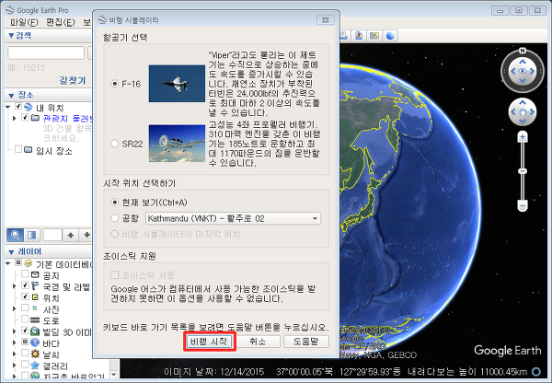Collapse the 기본 데이터베이스 layer node

7,262
